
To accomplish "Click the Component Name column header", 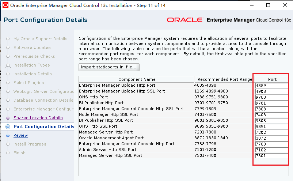I will click(137, 79).
